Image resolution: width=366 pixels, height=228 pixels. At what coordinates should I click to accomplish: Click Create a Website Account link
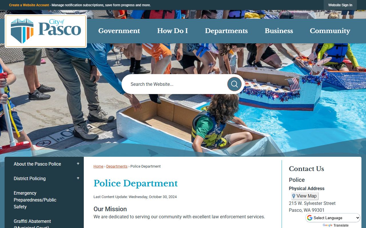click(29, 5)
